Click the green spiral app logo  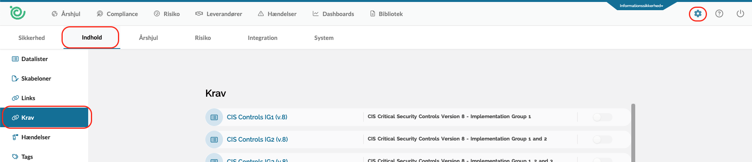[x=18, y=13]
